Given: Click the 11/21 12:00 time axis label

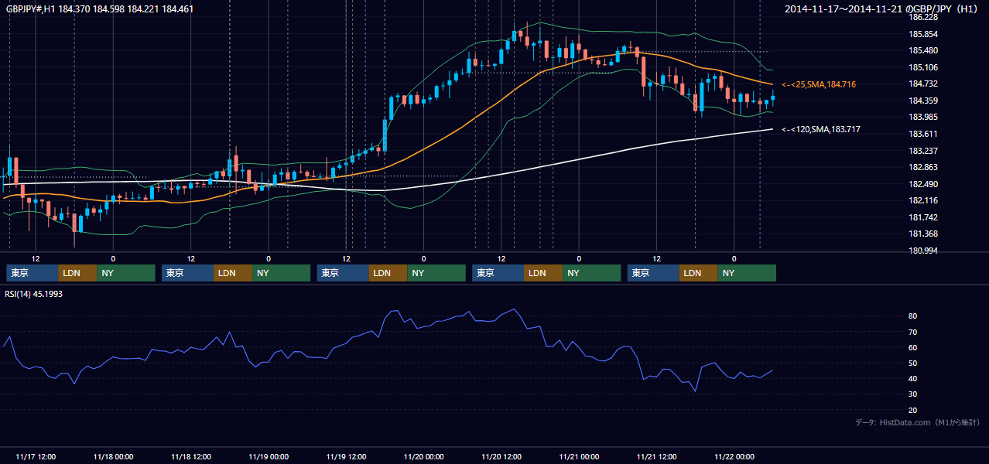Looking at the screenshot, I should click(x=657, y=456).
